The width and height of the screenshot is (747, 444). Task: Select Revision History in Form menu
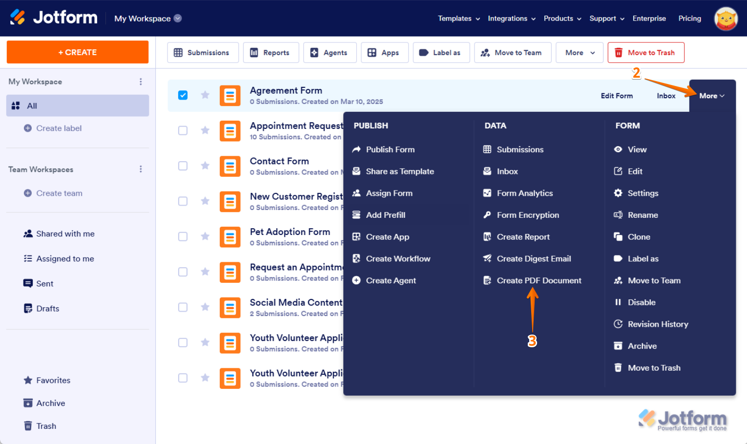click(657, 324)
